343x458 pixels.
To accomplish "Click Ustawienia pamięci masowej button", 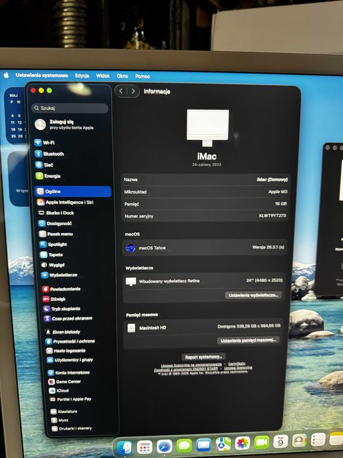I will (x=248, y=340).
